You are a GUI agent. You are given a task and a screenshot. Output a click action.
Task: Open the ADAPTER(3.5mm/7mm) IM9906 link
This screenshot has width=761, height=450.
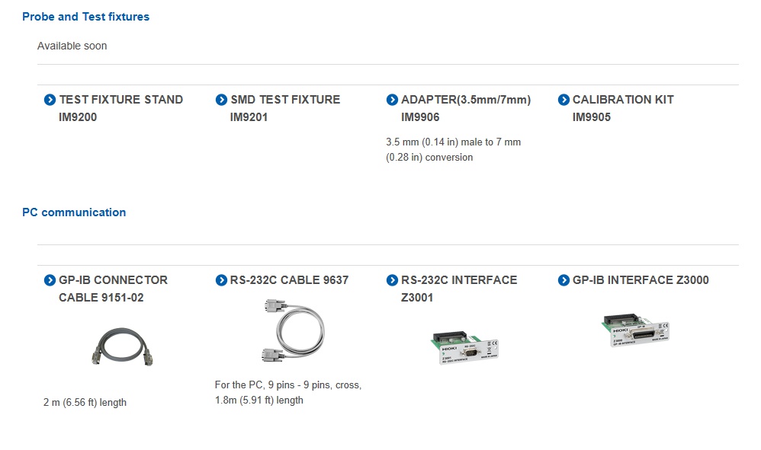click(x=466, y=108)
